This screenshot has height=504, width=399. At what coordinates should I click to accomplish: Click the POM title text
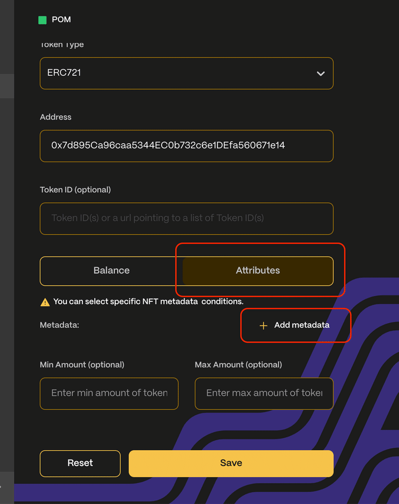pos(61,20)
